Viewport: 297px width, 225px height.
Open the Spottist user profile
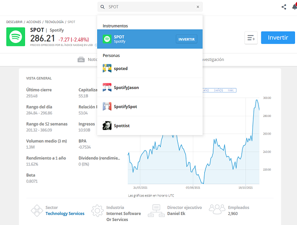coord(150,125)
